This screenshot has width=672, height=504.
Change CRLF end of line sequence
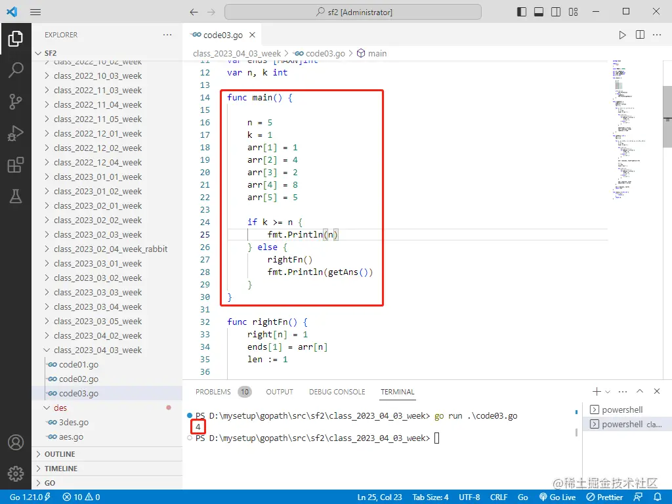pos(499,497)
